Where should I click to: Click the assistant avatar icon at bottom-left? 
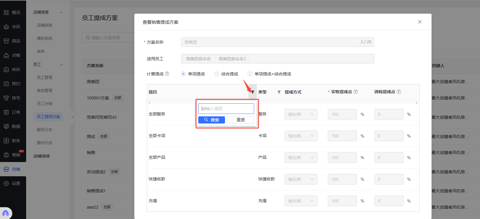pos(6,213)
